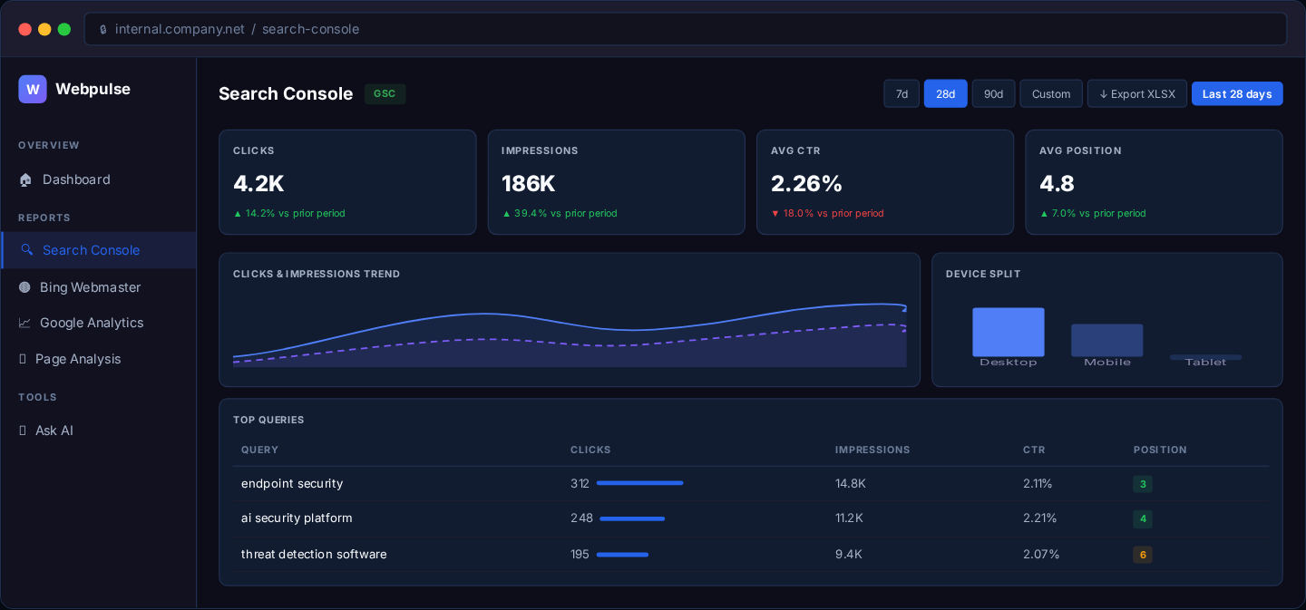Click the Search Console magnifier icon
1306x610 pixels.
point(26,249)
